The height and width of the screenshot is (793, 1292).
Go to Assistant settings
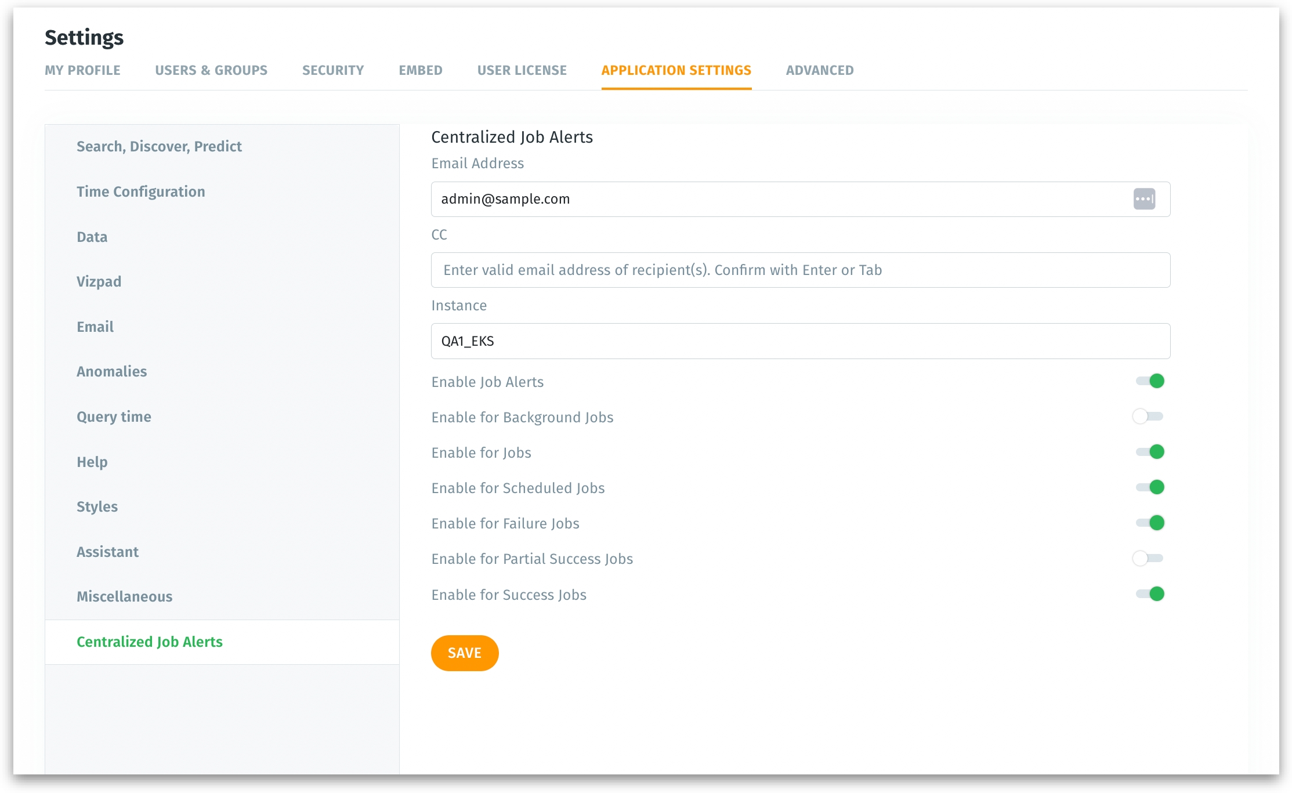[x=222, y=552]
